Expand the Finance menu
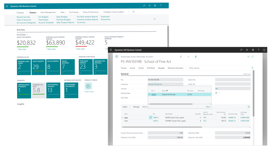Image resolution: width=270 pixels, height=150 pixels. (x=33, y=12)
